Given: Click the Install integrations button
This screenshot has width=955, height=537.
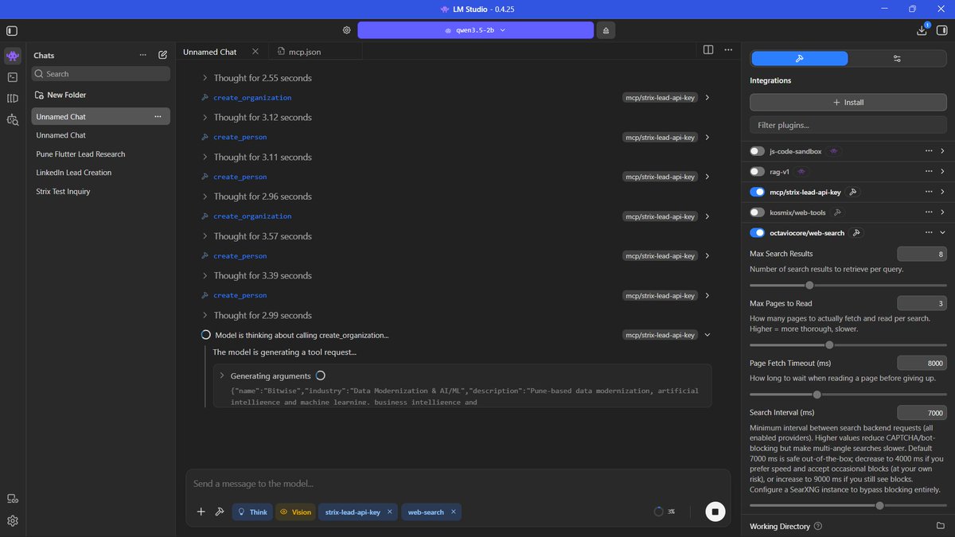Looking at the screenshot, I should coord(848,103).
